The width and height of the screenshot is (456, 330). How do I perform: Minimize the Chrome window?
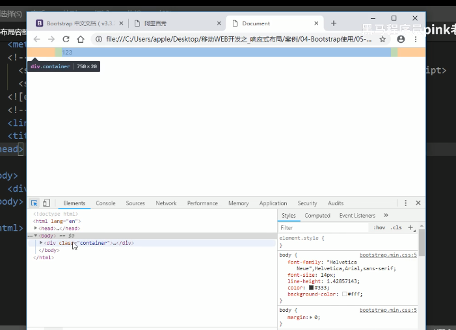pyautogui.click(x=373, y=18)
